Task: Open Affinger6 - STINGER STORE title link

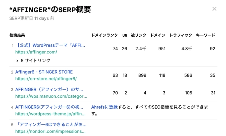Action: (44, 72)
